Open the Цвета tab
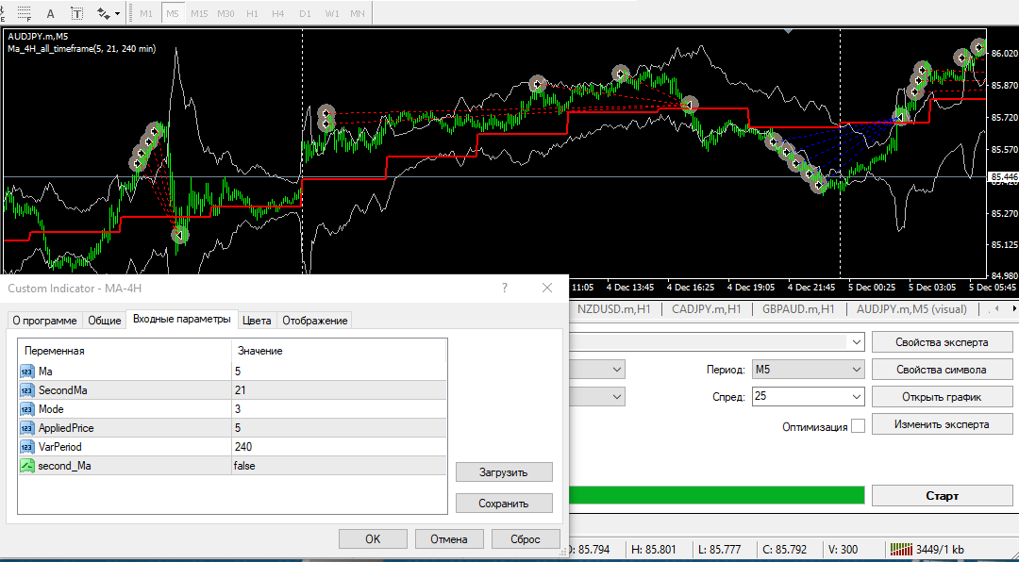The image size is (1019, 562). point(258,321)
